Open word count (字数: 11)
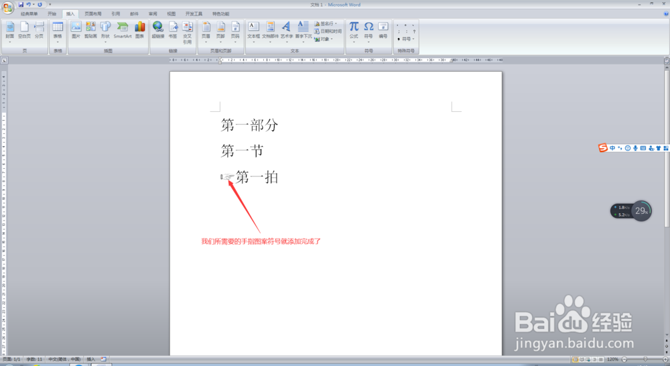Screen dimensions: 670x366 34,359
